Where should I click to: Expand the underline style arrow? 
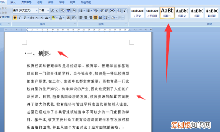click(x=28, y=18)
